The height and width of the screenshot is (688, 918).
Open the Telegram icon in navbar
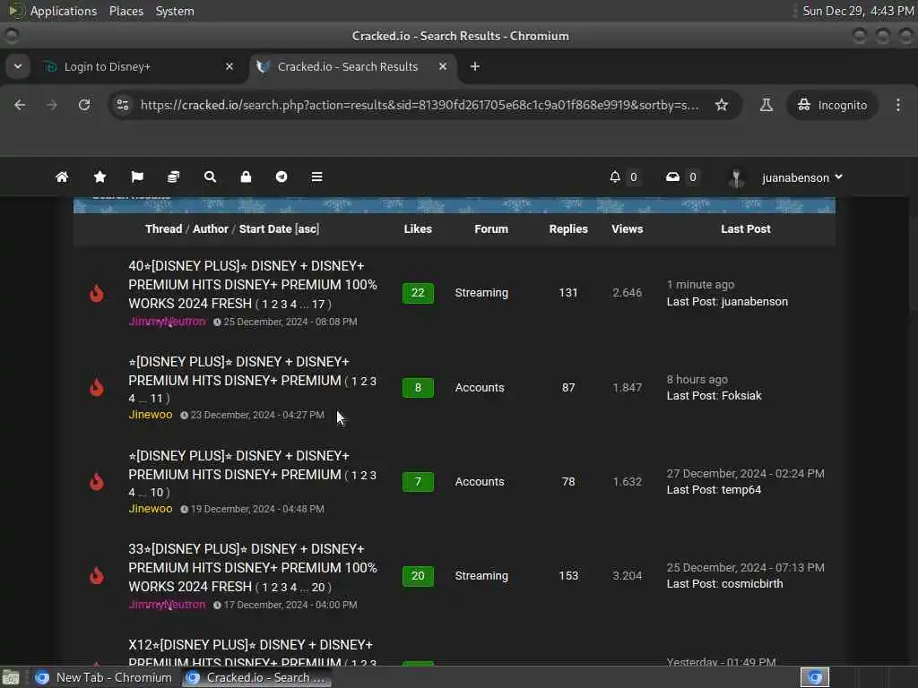click(x=281, y=177)
